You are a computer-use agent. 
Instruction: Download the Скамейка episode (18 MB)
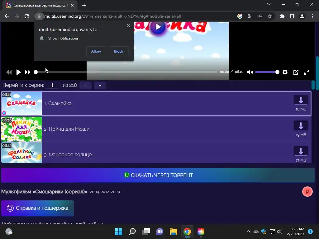point(301,100)
